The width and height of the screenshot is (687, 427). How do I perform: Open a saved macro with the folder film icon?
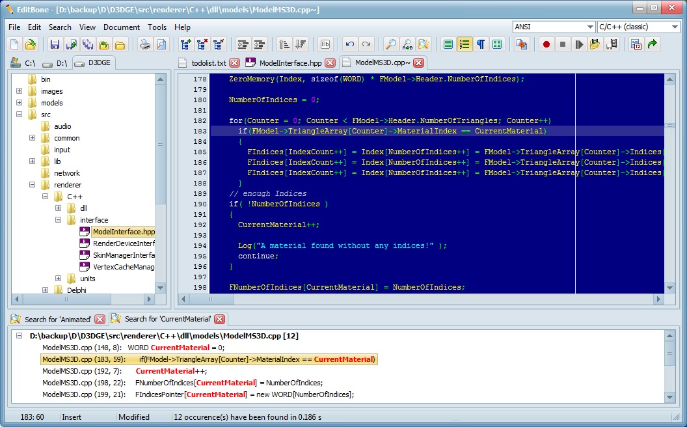click(595, 44)
